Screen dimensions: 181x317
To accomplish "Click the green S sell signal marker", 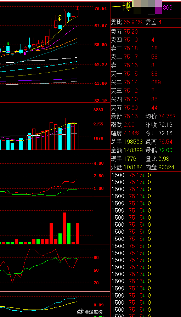I will coord(8,44).
